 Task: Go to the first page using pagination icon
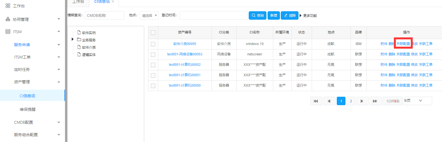point(316,101)
